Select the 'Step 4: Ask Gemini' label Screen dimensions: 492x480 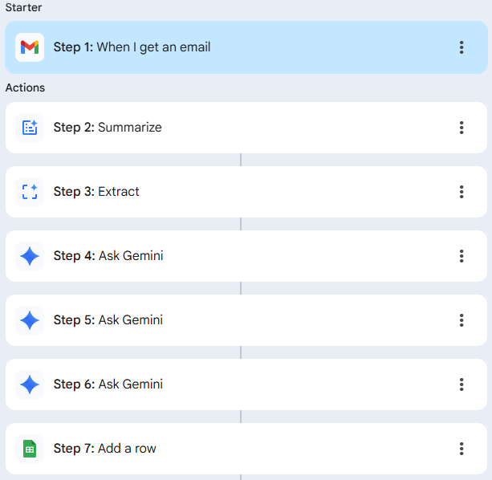108,256
